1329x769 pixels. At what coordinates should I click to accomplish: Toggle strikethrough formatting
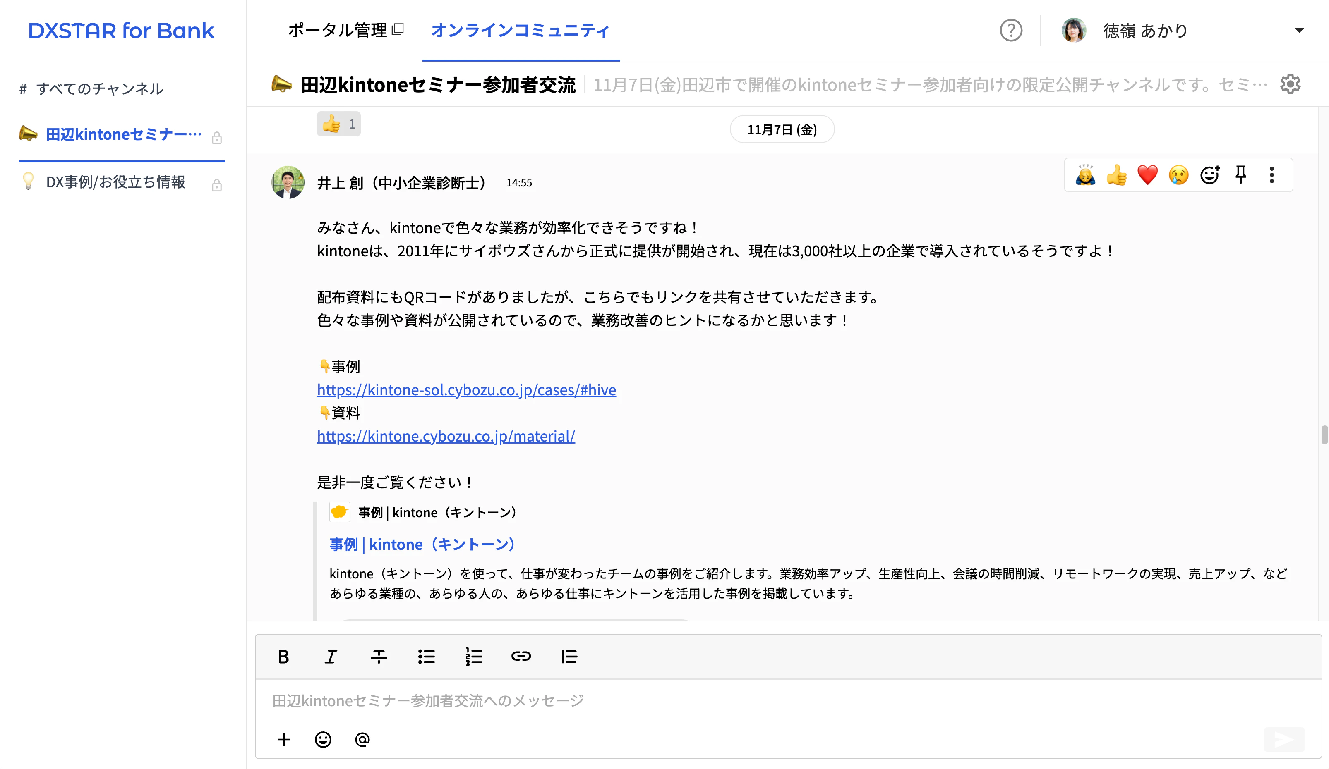(x=379, y=657)
